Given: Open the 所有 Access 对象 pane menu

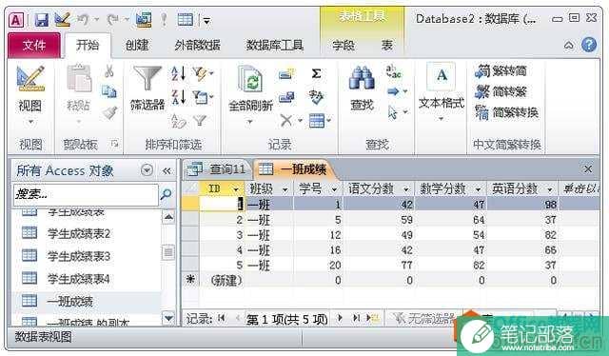Looking at the screenshot, I should pos(147,170).
